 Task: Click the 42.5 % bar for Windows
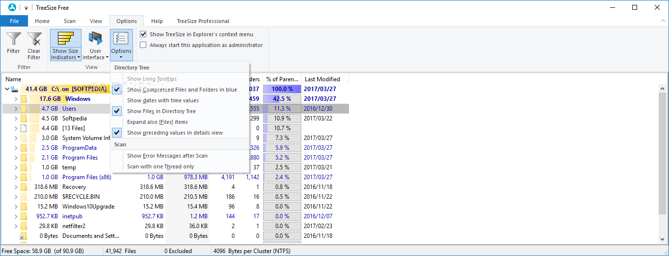(x=282, y=99)
